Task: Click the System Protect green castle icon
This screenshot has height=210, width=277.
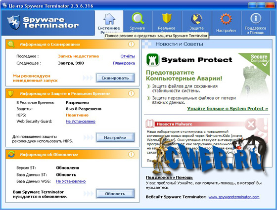Action: (x=153, y=60)
